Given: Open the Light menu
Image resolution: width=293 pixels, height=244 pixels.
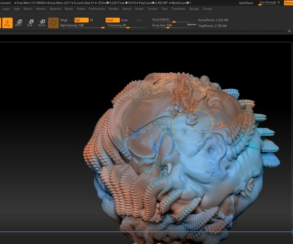Looking at the screenshot, I should pos(17,9).
